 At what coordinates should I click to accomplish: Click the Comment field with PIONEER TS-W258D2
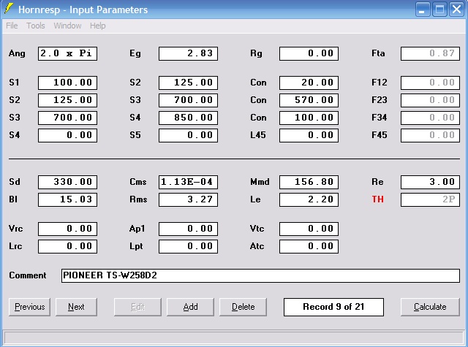tap(260, 275)
